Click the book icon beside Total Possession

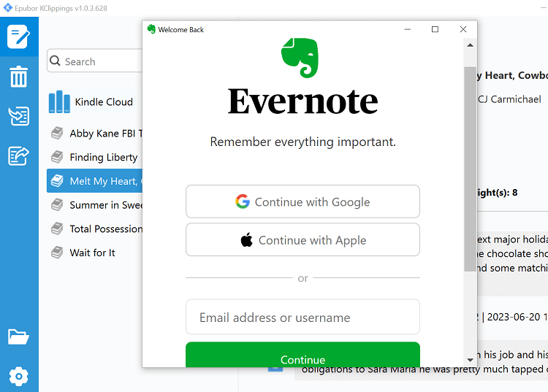pyautogui.click(x=57, y=228)
